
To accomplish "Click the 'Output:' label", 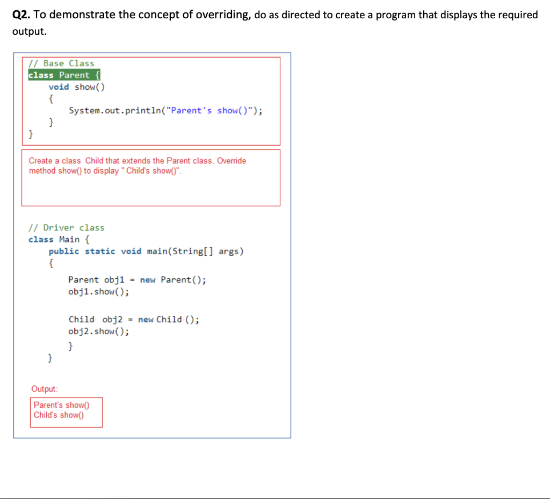I will 44,389.
